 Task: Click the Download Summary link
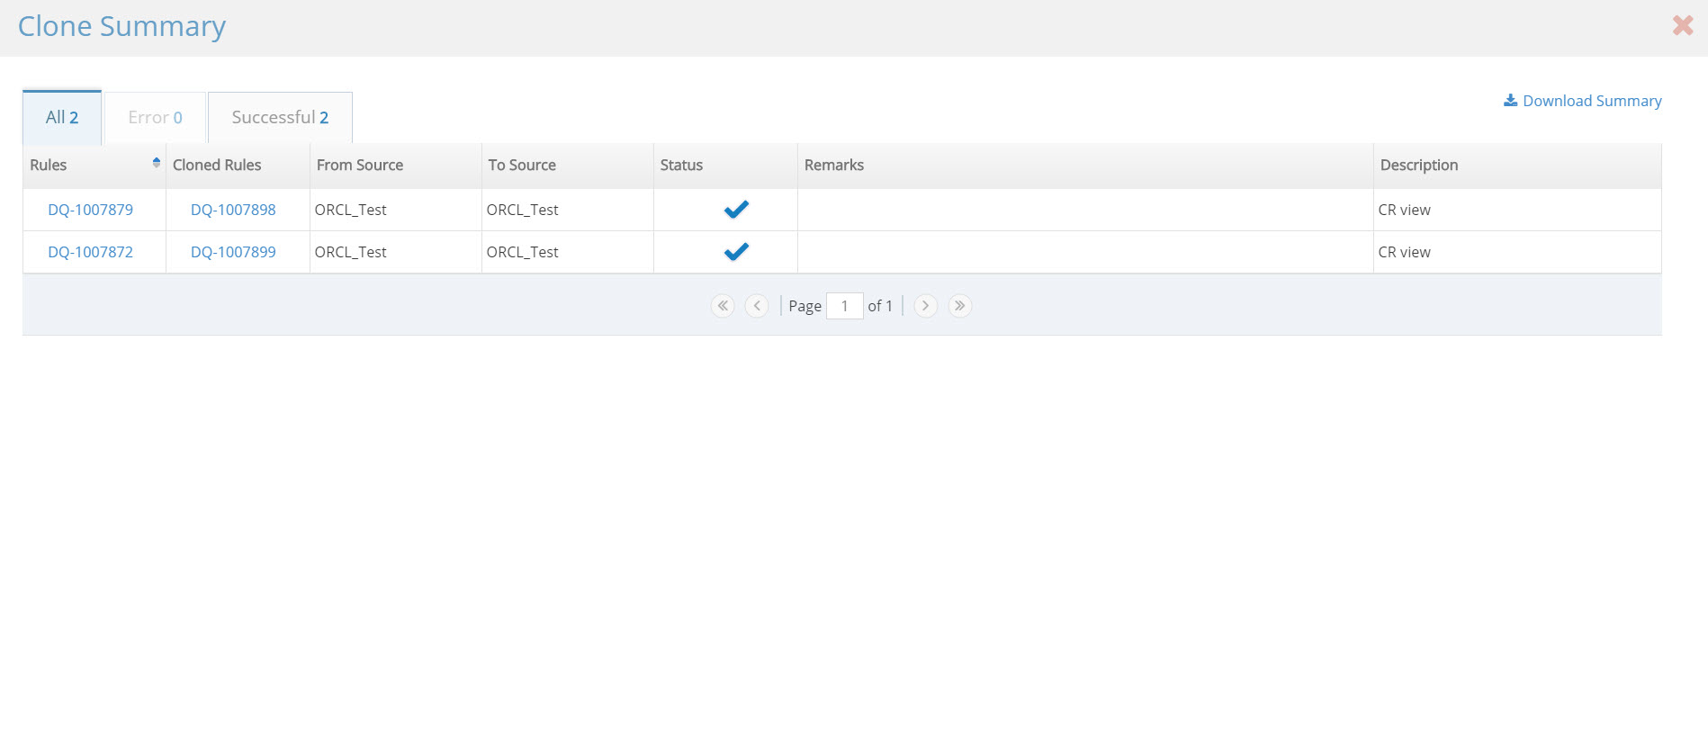tap(1582, 101)
